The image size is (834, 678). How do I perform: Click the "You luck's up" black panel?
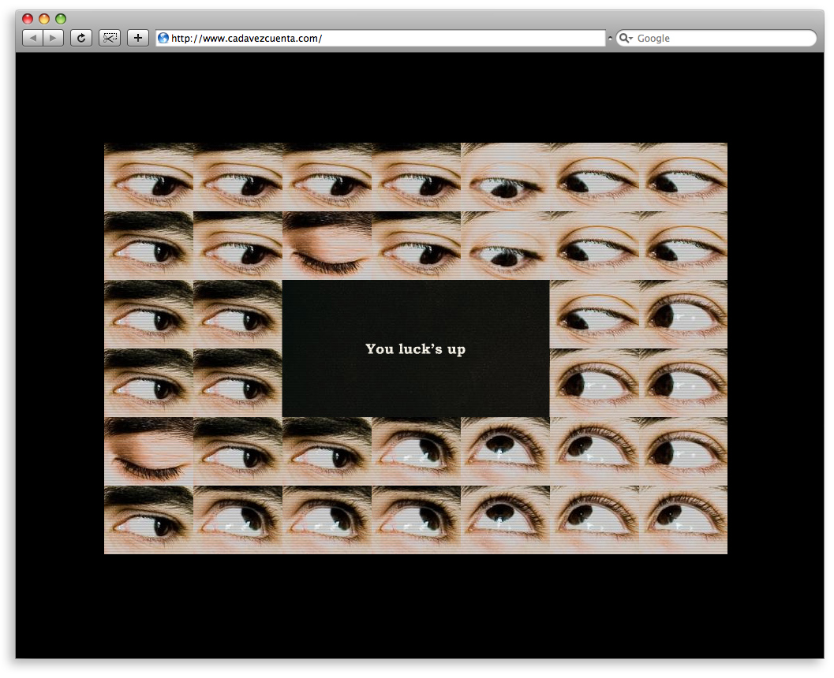[x=415, y=348]
